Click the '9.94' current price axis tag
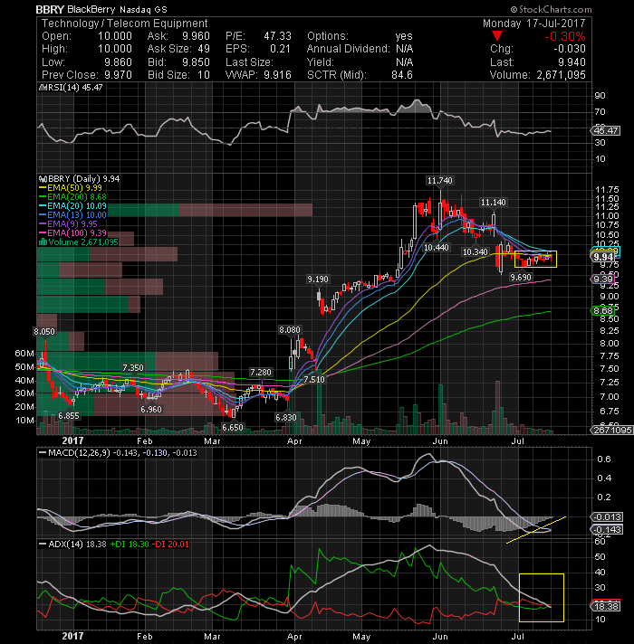The width and height of the screenshot is (634, 644). (x=603, y=257)
